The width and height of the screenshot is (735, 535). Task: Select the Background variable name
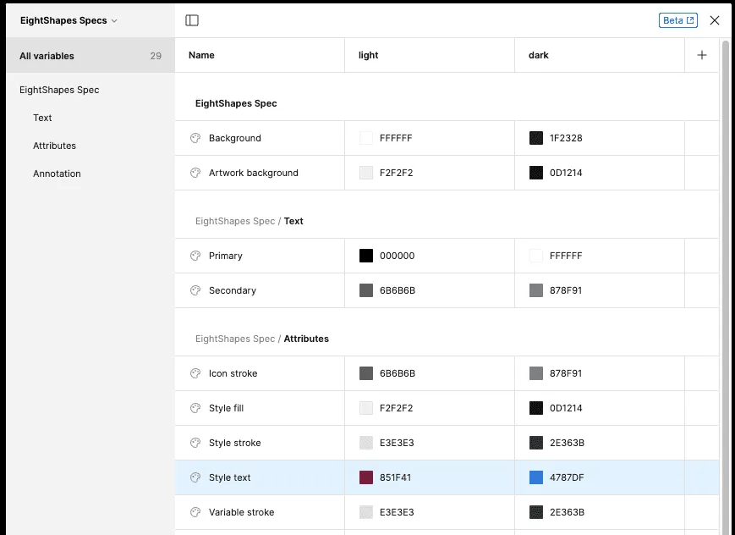click(x=235, y=138)
